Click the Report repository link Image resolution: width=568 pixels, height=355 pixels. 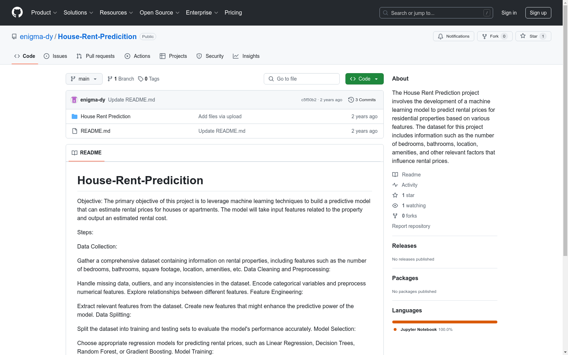coord(411,226)
